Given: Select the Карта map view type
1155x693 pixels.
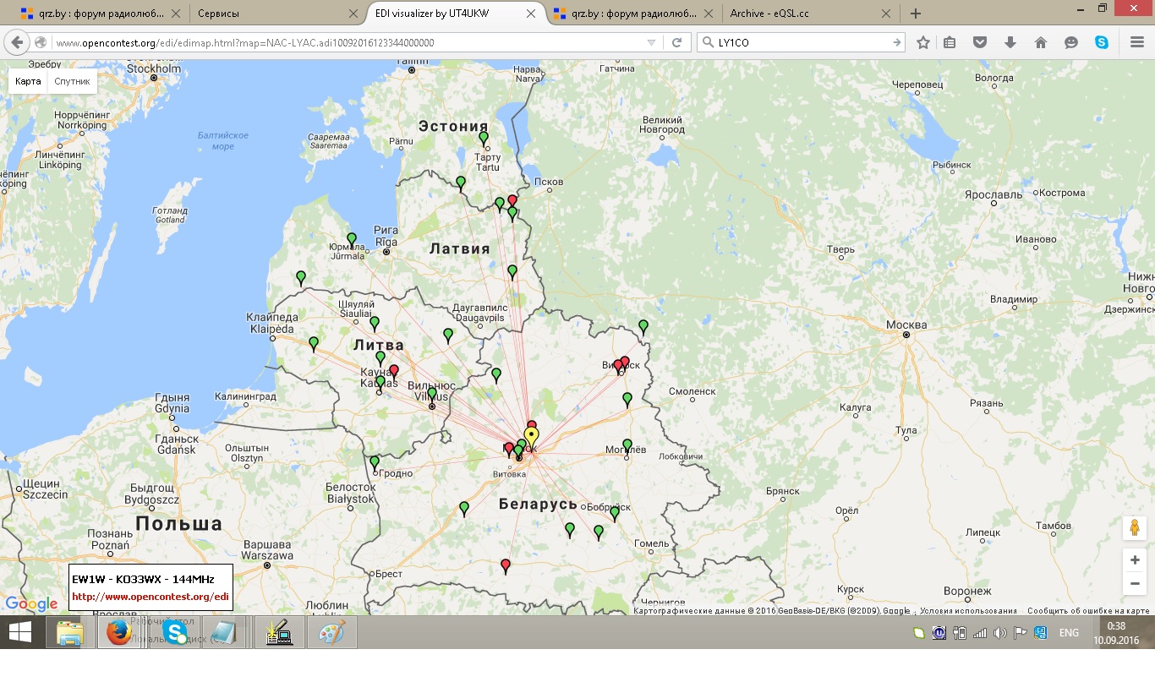Looking at the screenshot, I should coord(28,81).
